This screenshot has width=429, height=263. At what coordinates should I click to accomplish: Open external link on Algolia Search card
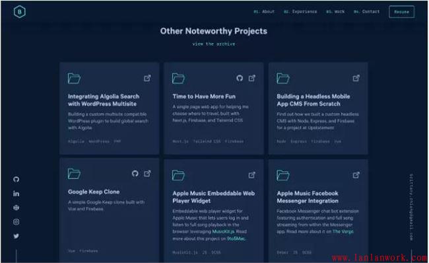[x=147, y=79]
